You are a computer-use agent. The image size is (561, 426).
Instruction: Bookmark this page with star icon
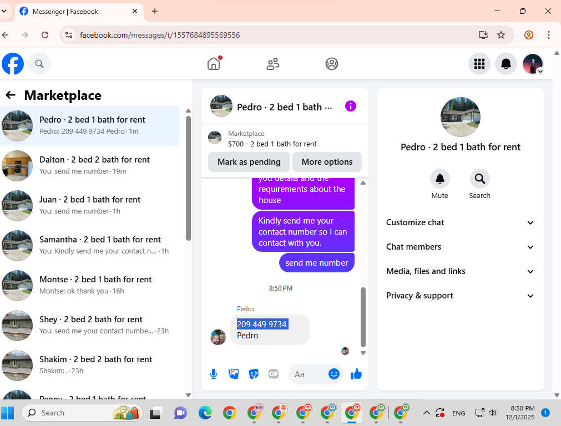(501, 35)
